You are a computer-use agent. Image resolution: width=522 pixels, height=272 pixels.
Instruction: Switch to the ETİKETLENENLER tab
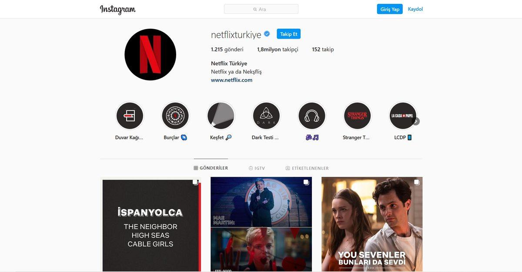tap(308, 168)
